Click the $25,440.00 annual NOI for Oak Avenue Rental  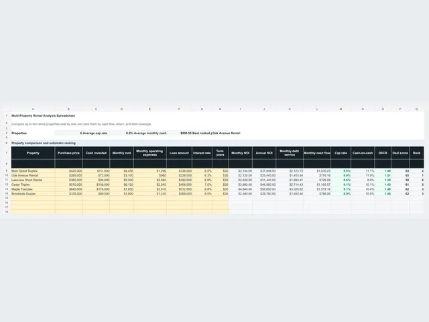[x=264, y=176]
